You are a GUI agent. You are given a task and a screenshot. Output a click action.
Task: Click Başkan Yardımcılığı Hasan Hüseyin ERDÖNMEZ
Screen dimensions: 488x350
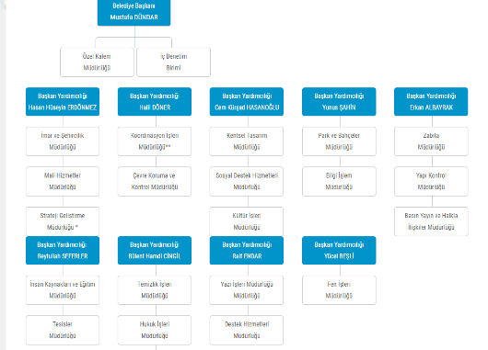coord(63,102)
